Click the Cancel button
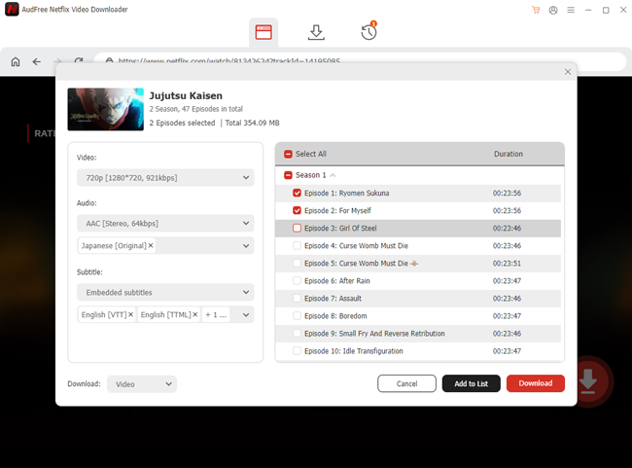Image resolution: width=632 pixels, height=468 pixels. 406,383
